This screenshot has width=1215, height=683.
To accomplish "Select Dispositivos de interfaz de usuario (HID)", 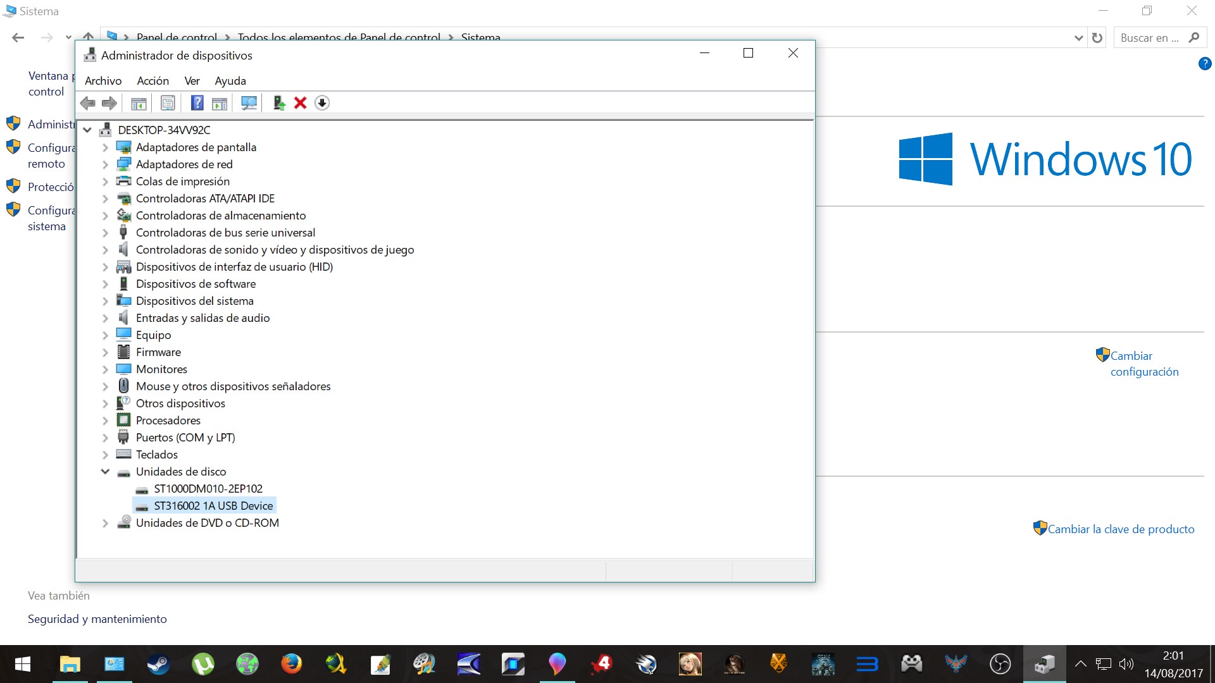I will pyautogui.click(x=234, y=267).
